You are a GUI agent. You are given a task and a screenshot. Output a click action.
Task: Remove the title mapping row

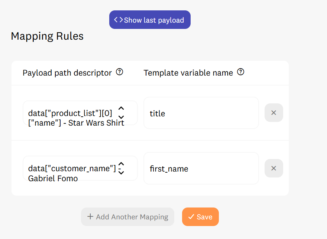tap(273, 113)
